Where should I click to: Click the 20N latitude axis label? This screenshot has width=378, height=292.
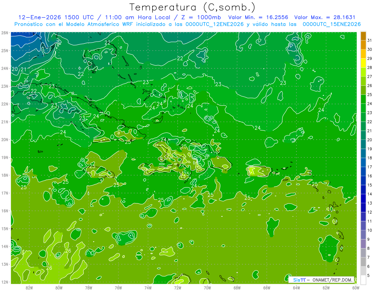5,140
